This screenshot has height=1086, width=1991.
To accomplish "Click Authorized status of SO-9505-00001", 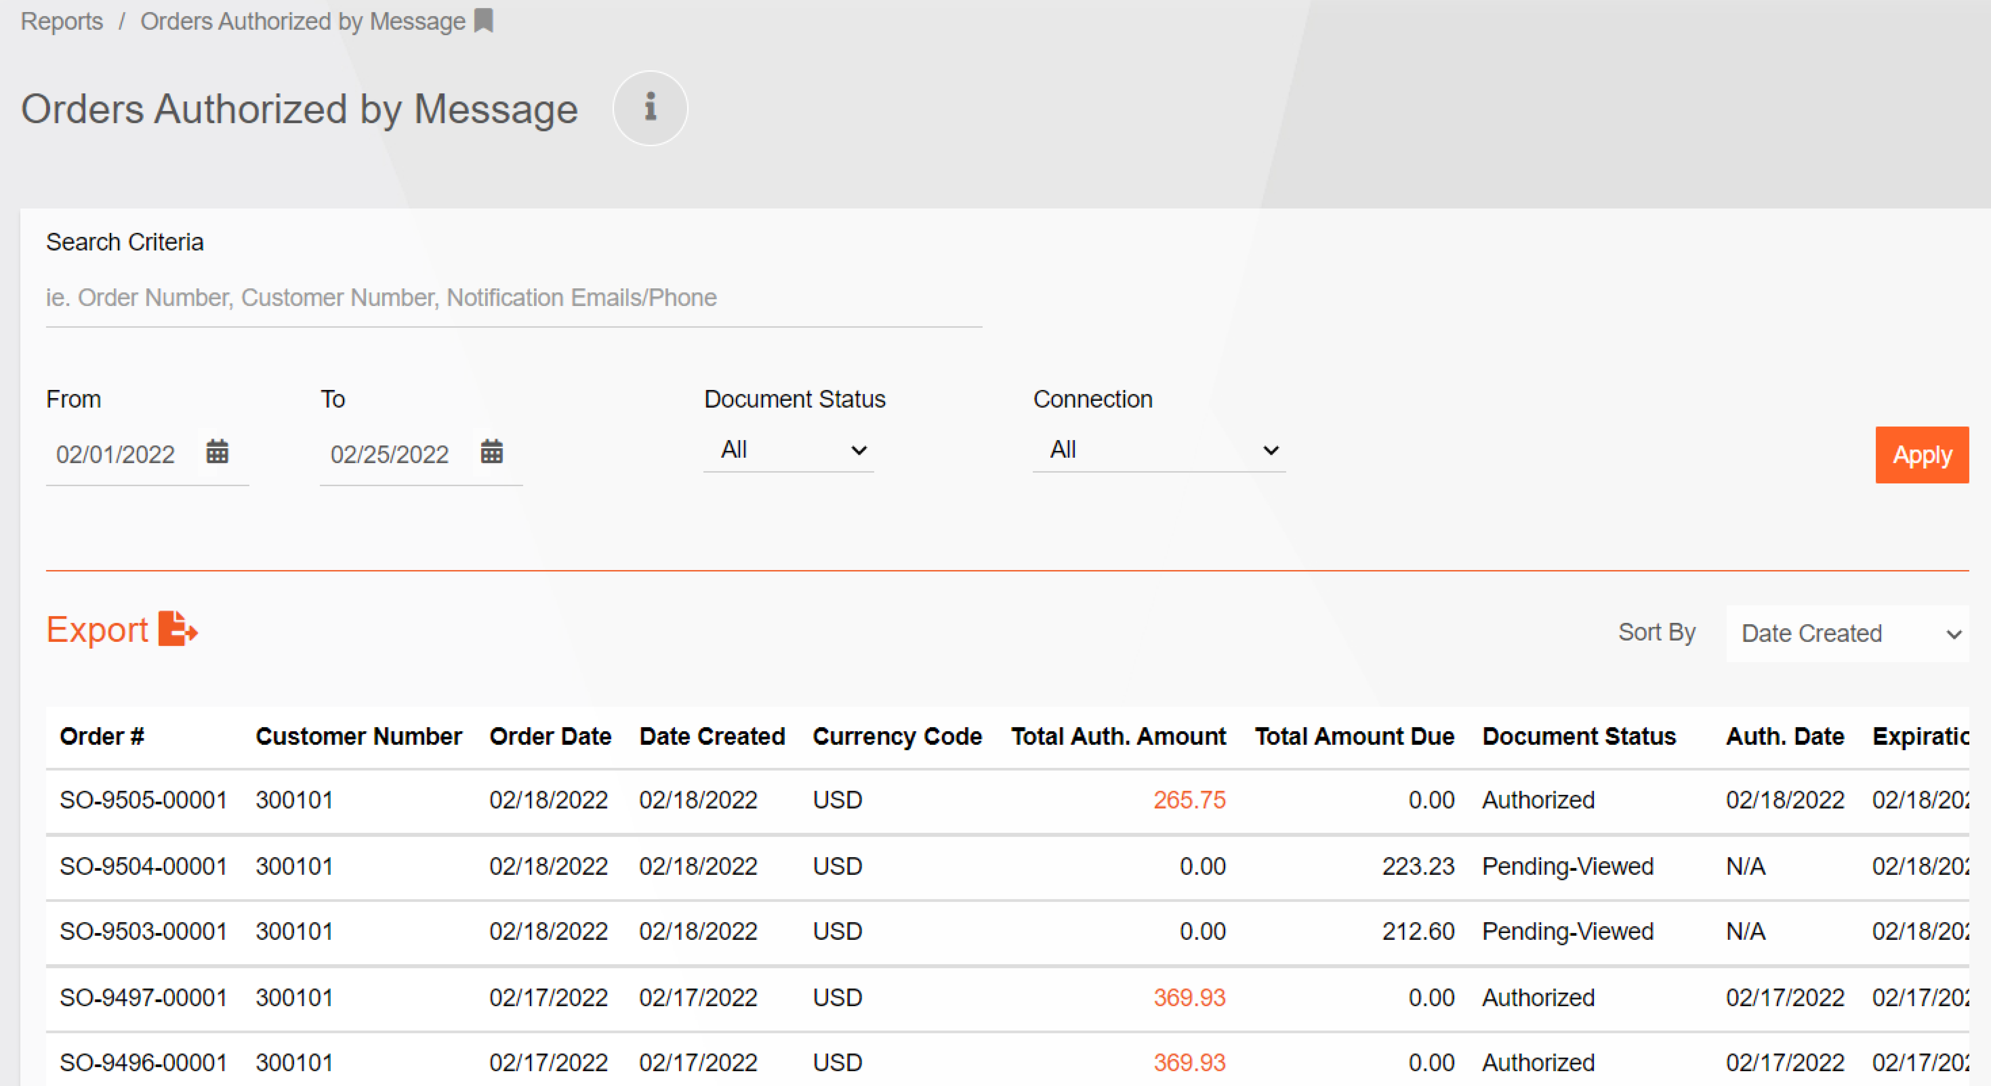I will click(x=1538, y=800).
